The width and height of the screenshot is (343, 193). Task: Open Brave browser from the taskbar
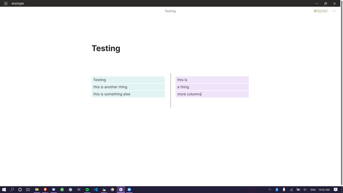pyautogui.click(x=45, y=190)
